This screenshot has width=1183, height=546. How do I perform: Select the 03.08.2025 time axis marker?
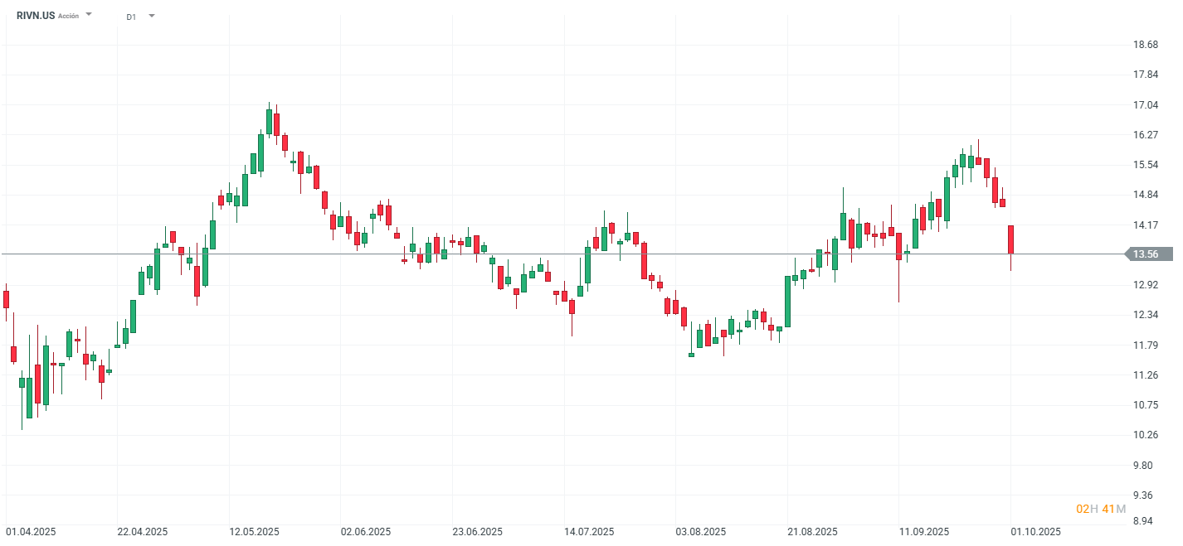click(x=701, y=532)
